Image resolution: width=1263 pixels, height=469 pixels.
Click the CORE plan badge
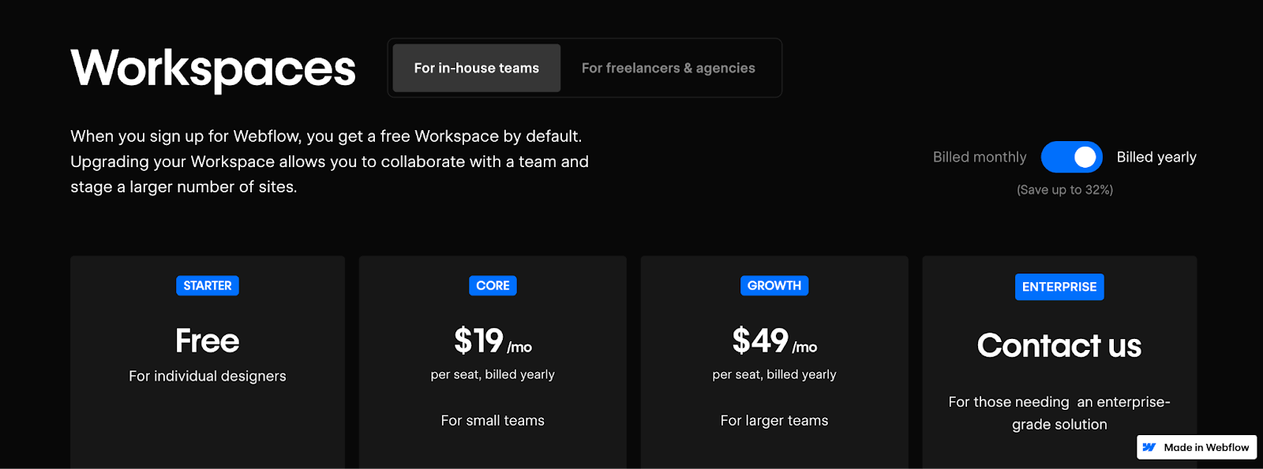[493, 285]
